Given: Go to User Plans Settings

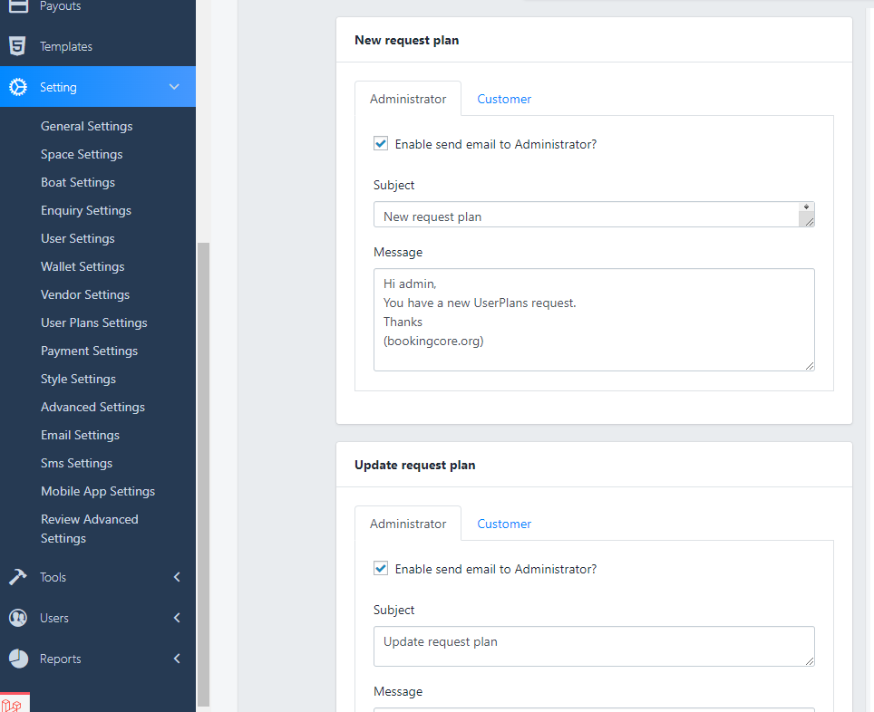Looking at the screenshot, I should [93, 322].
